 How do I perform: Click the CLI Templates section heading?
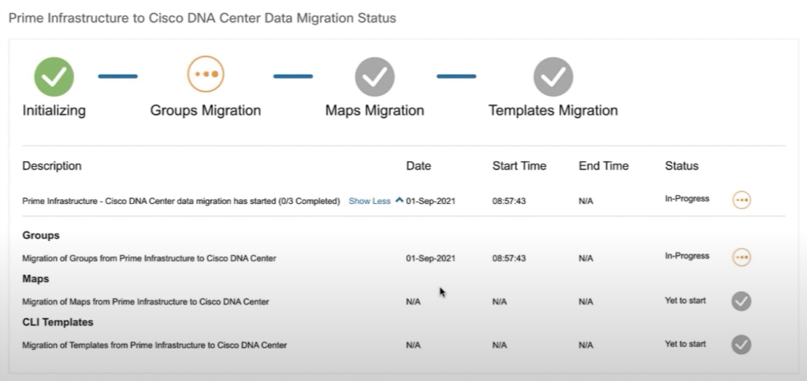(x=58, y=322)
